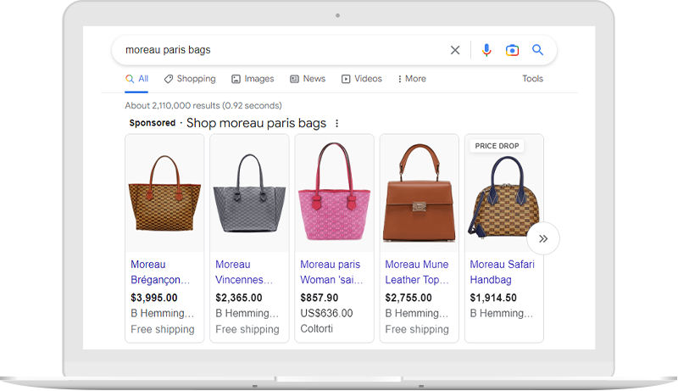678x391 pixels.
Task: Open the Moreau Vincennes product link
Action: click(x=245, y=272)
